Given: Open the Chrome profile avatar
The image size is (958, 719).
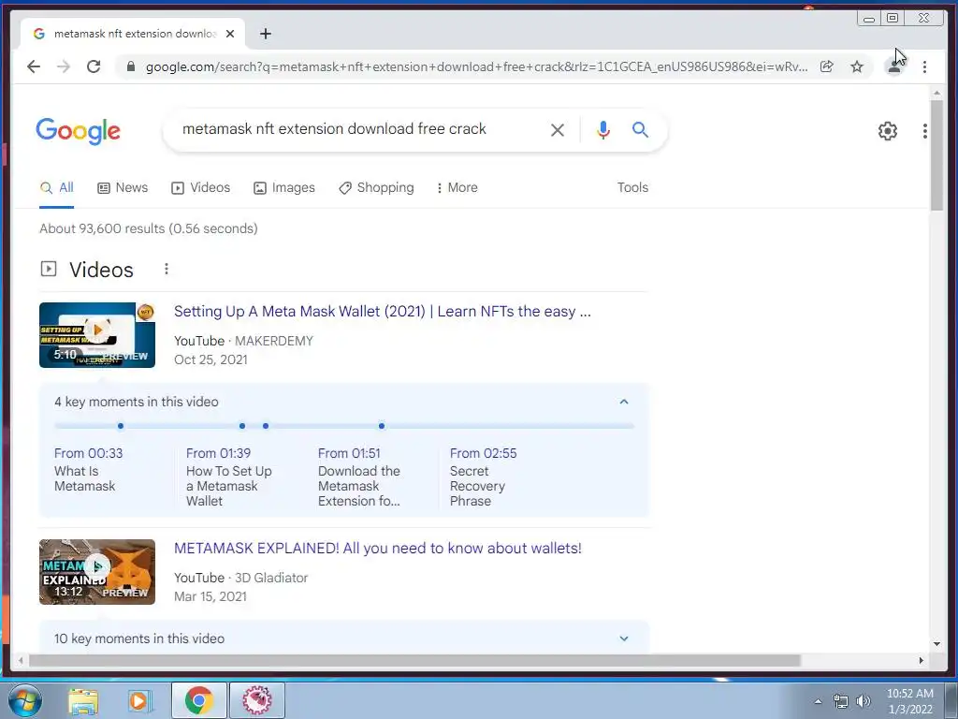Looking at the screenshot, I should coord(893,66).
